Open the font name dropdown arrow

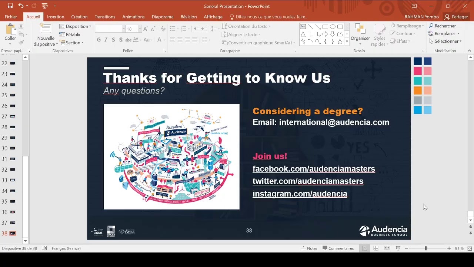click(x=123, y=29)
